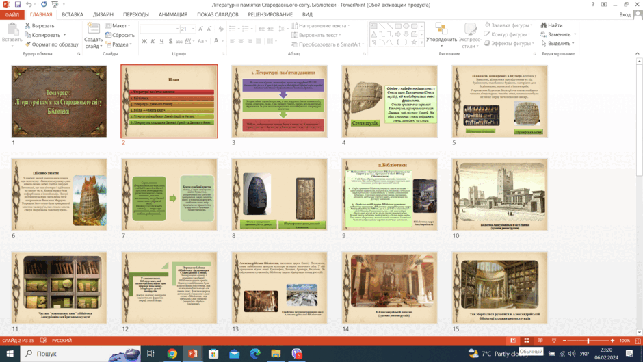Open Выделить select dropdown

557,44
